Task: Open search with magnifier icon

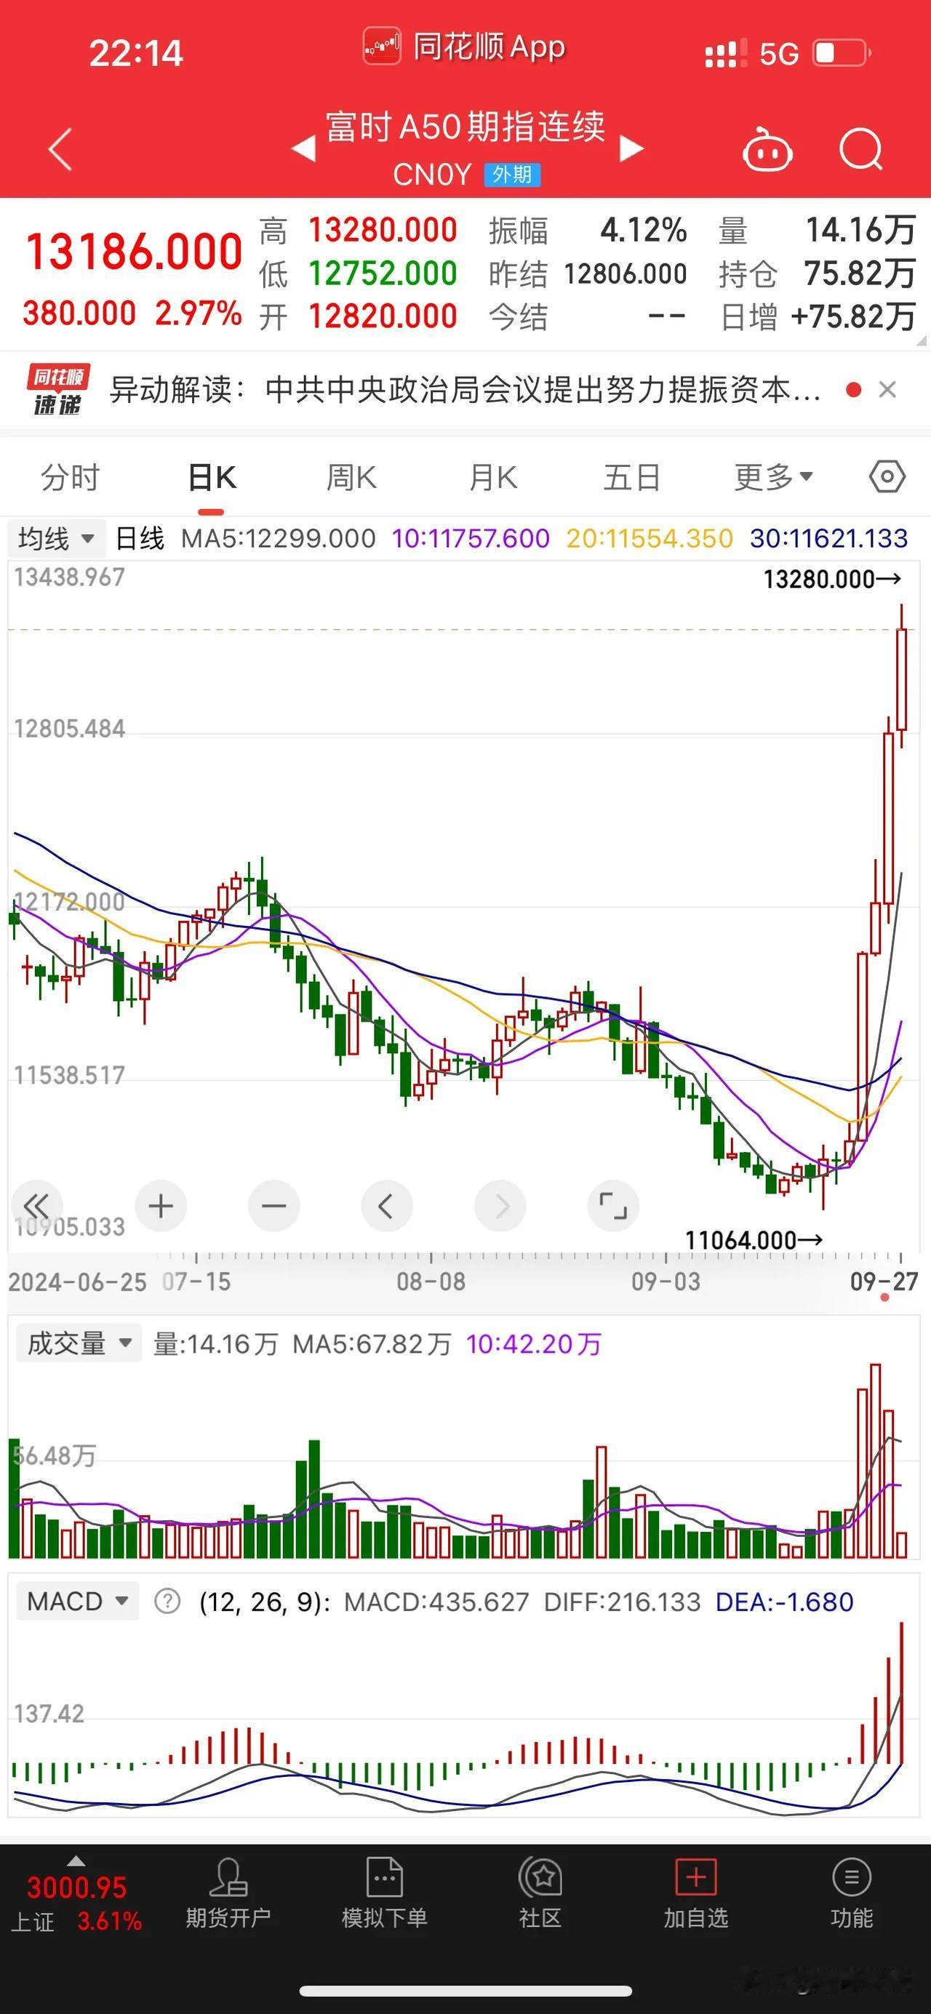Action: [x=861, y=148]
